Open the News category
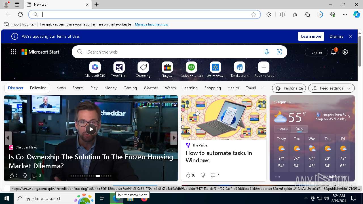This screenshot has height=204, width=363. point(61,88)
